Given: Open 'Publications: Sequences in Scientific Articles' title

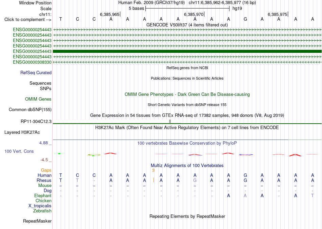Looking at the screenshot, I should [187, 78].
